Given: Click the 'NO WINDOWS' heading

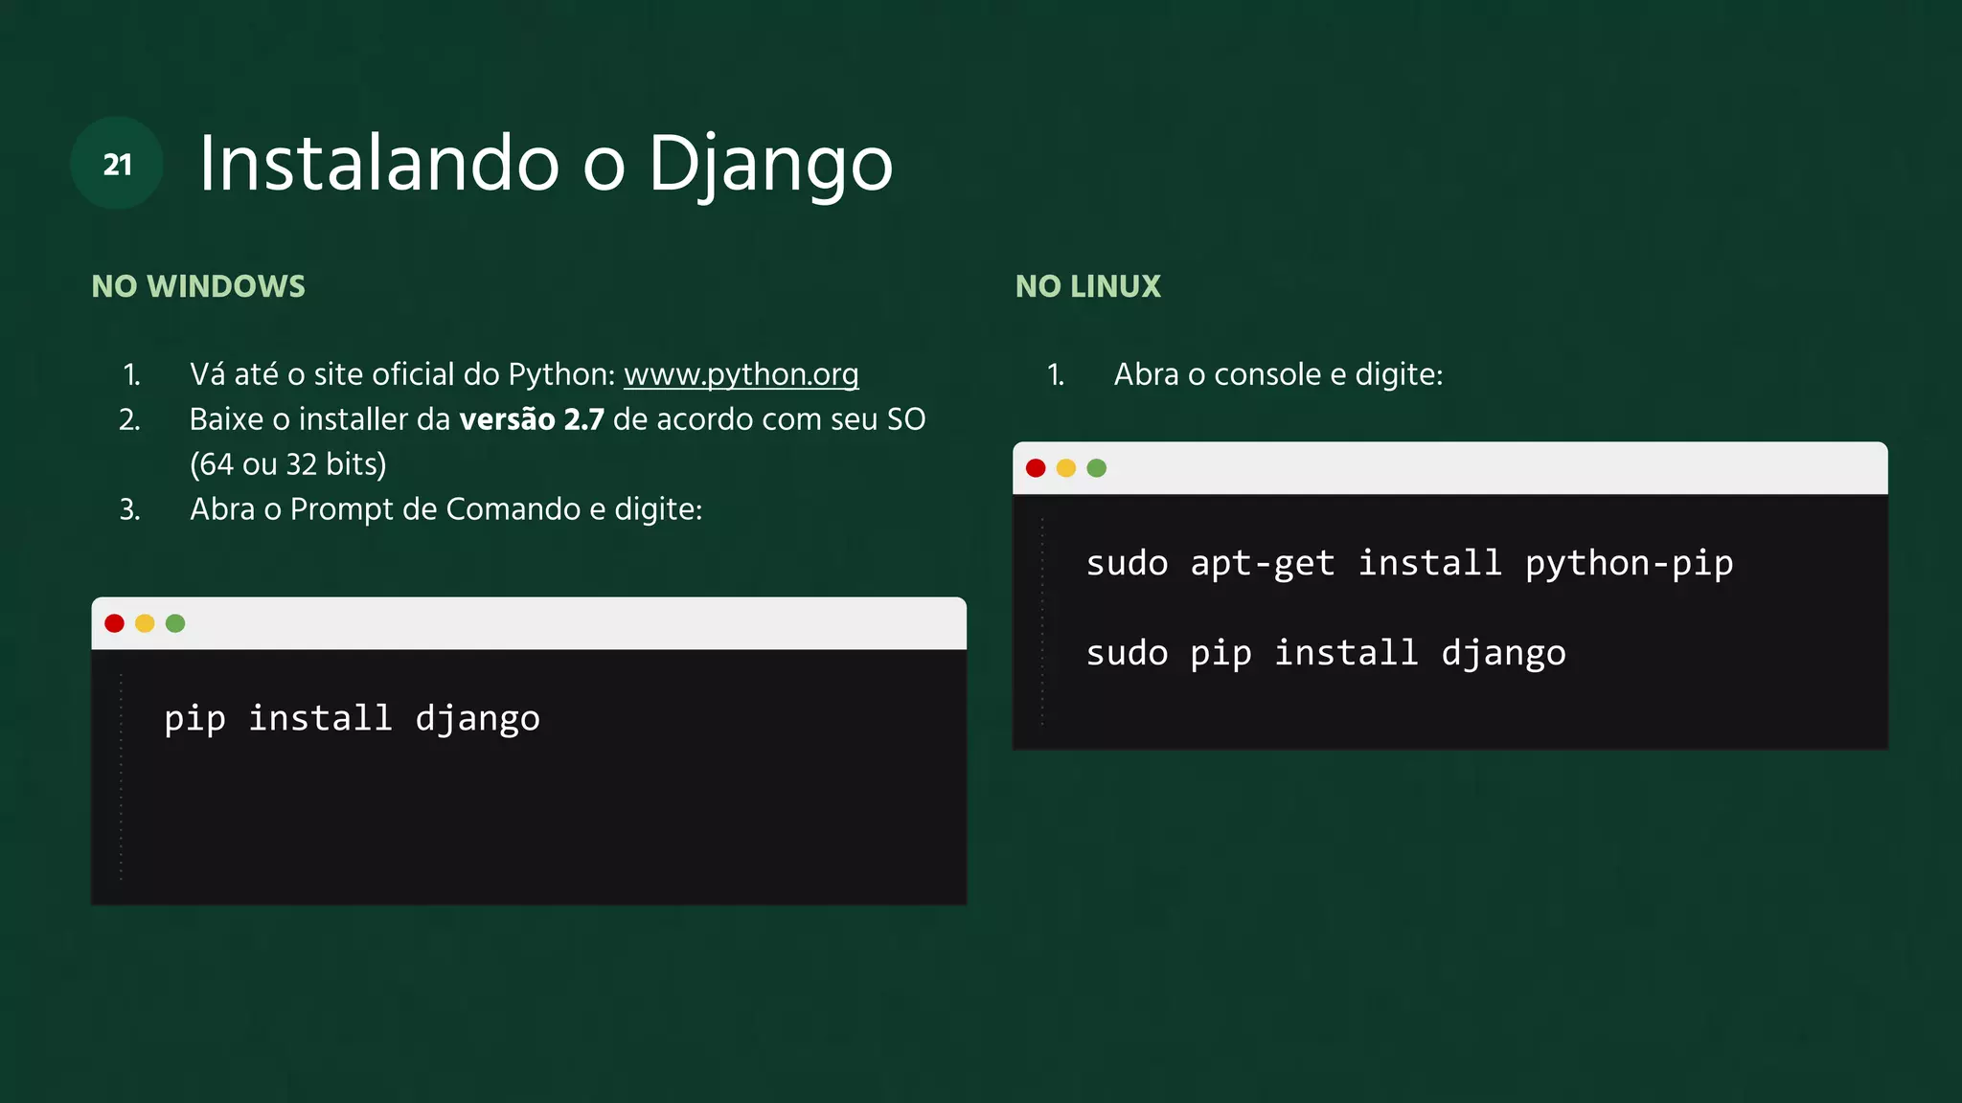Looking at the screenshot, I should coord(198,286).
